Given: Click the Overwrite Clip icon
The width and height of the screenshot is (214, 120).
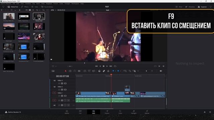Looking at the screenshot, I should click(x=89, y=71).
